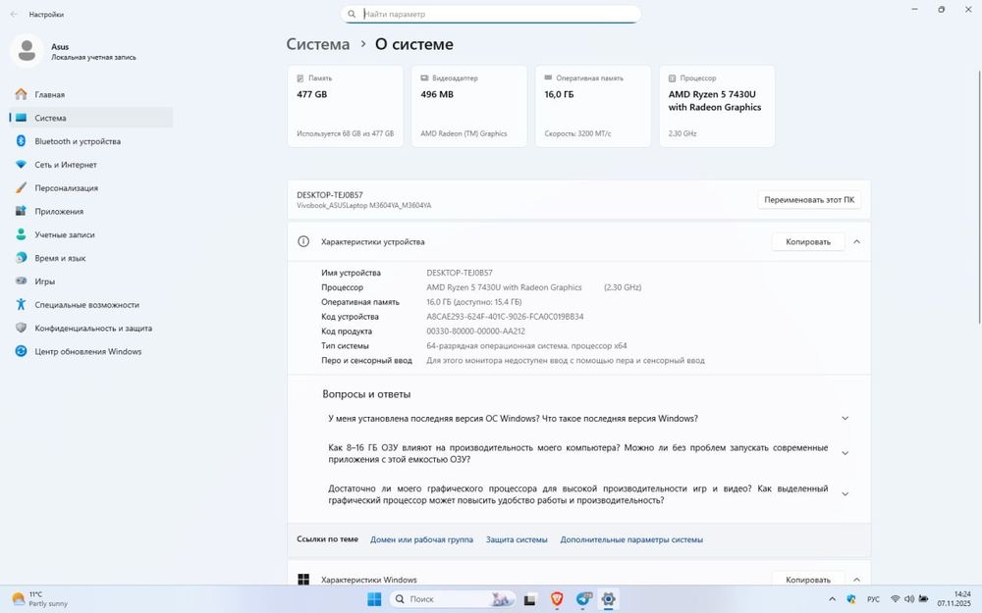This screenshot has height=613, width=982.
Task: Collapse Характеристики устройства section
Action: point(856,241)
